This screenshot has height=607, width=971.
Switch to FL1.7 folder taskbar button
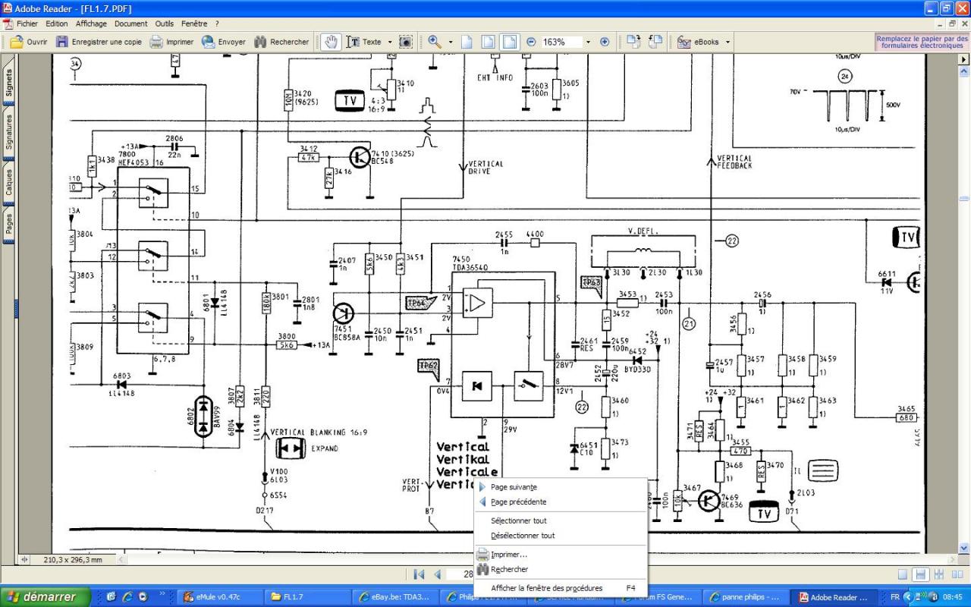click(308, 597)
